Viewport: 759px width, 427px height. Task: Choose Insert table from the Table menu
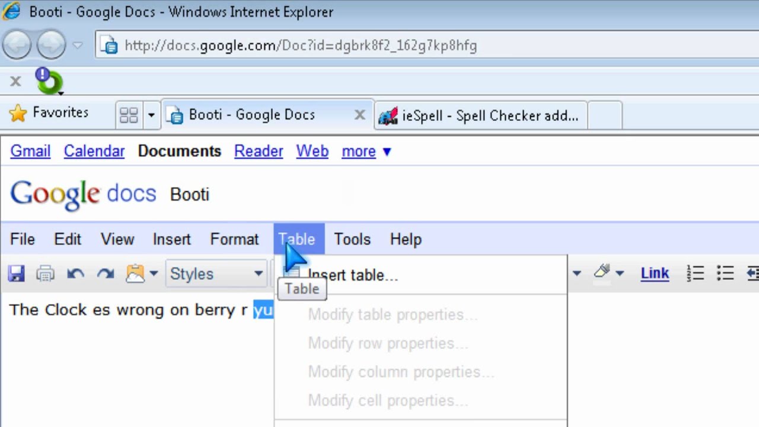(x=420, y=275)
